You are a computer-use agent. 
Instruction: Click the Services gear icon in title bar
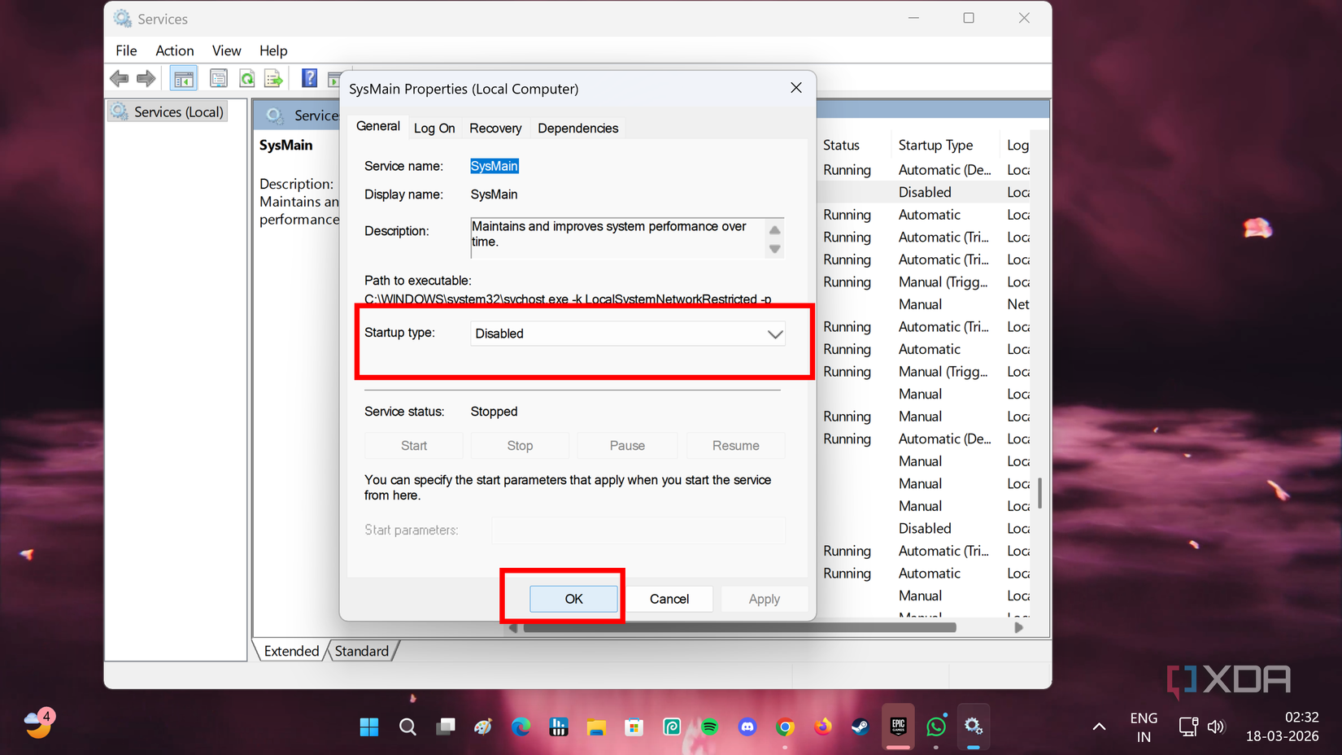coord(122,18)
